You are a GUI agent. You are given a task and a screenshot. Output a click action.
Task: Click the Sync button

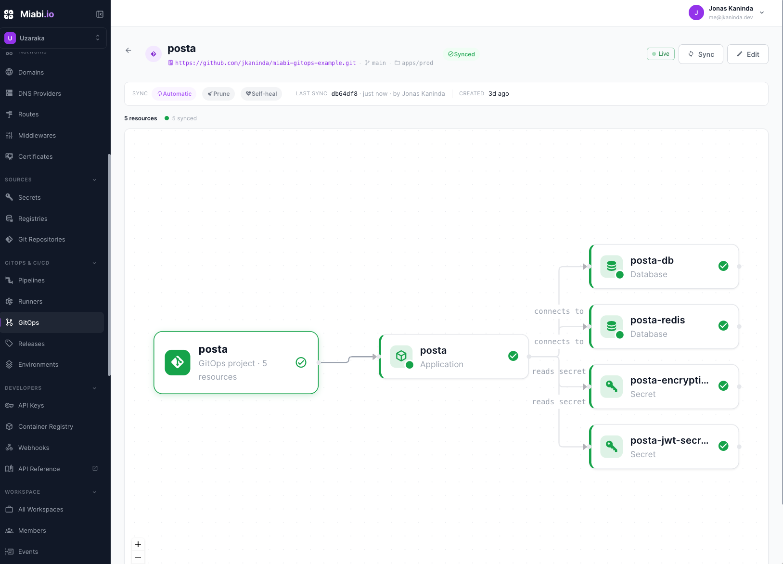coord(701,54)
